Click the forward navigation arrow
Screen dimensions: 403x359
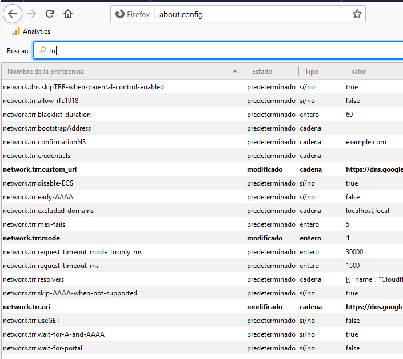point(31,14)
